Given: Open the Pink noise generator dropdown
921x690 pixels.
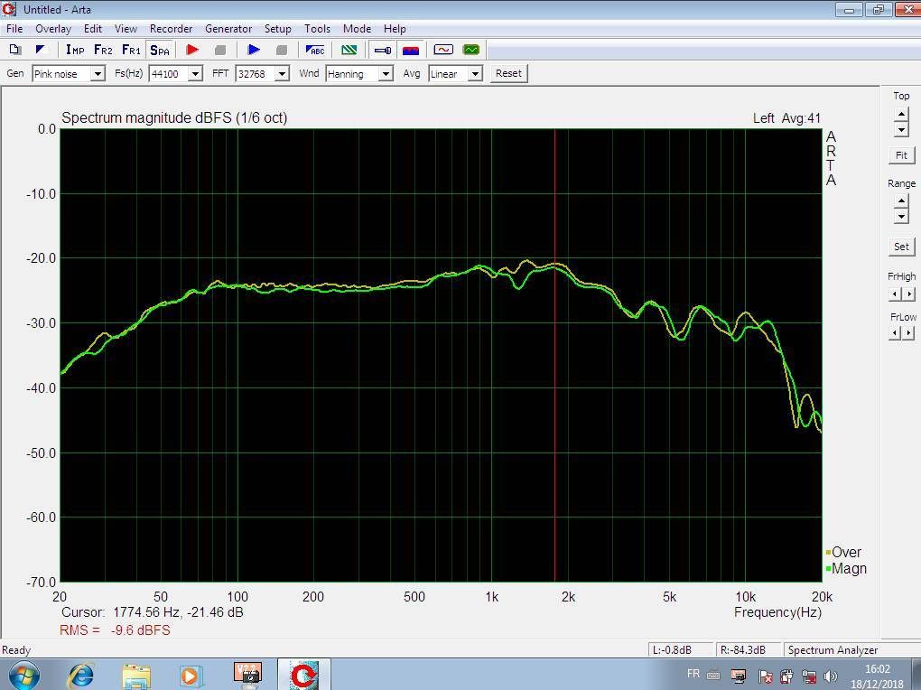Looking at the screenshot, I should click(97, 74).
